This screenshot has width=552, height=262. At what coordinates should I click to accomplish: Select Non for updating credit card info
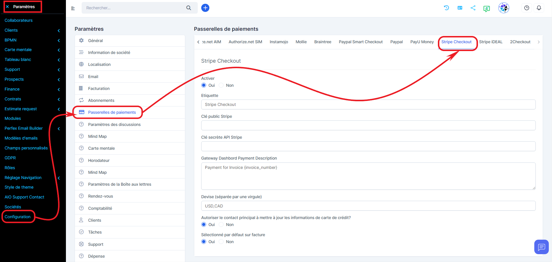[x=221, y=225]
